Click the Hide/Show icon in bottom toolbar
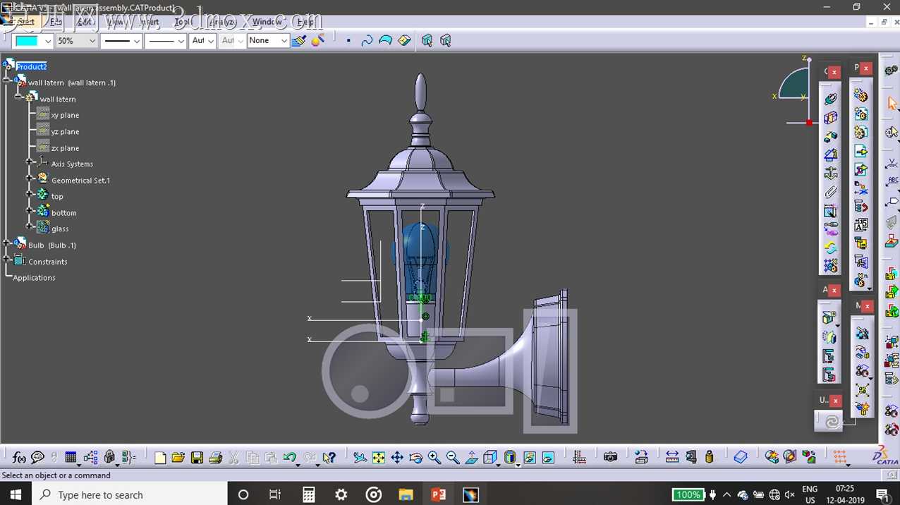The height and width of the screenshot is (505, 900). click(530, 458)
